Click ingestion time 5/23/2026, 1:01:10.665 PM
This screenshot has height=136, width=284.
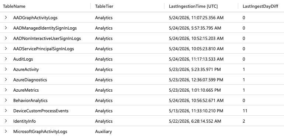[195, 90]
